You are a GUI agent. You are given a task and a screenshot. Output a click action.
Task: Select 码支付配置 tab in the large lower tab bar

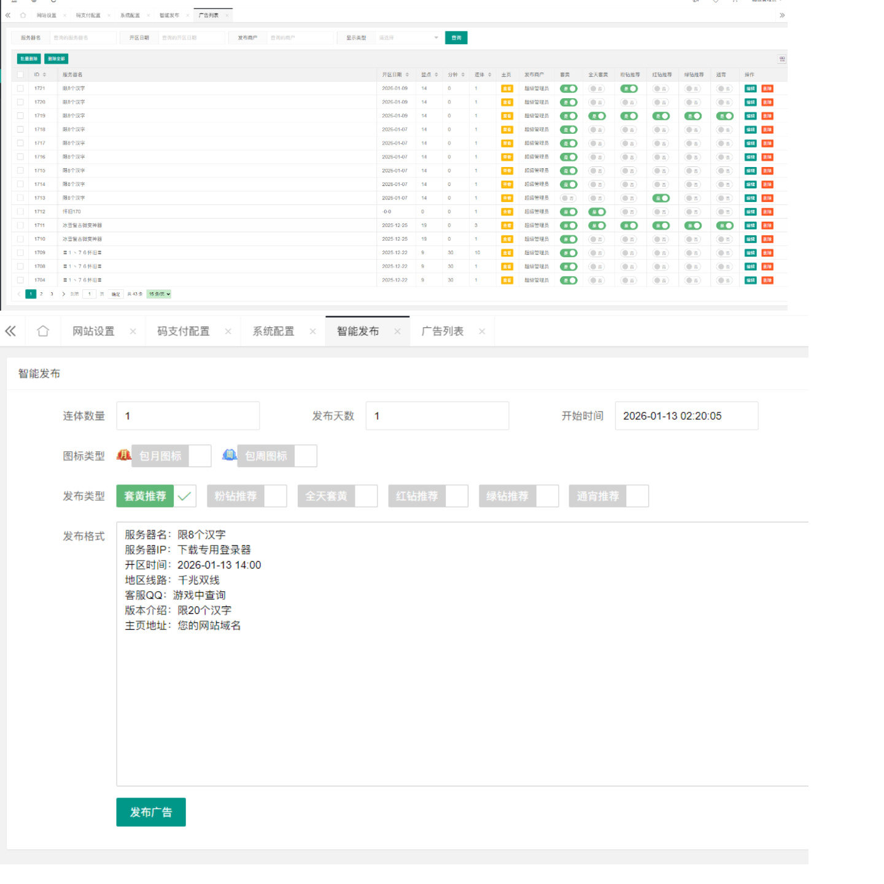(183, 331)
